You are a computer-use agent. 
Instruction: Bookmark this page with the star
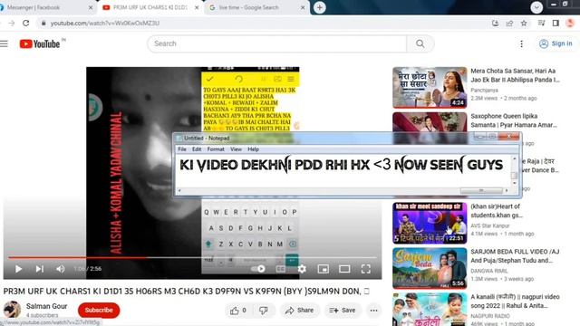pos(524,23)
